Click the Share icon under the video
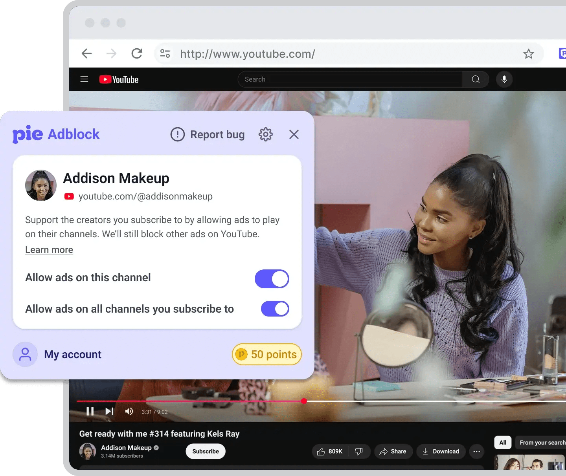The width and height of the screenshot is (566, 476). point(393,451)
